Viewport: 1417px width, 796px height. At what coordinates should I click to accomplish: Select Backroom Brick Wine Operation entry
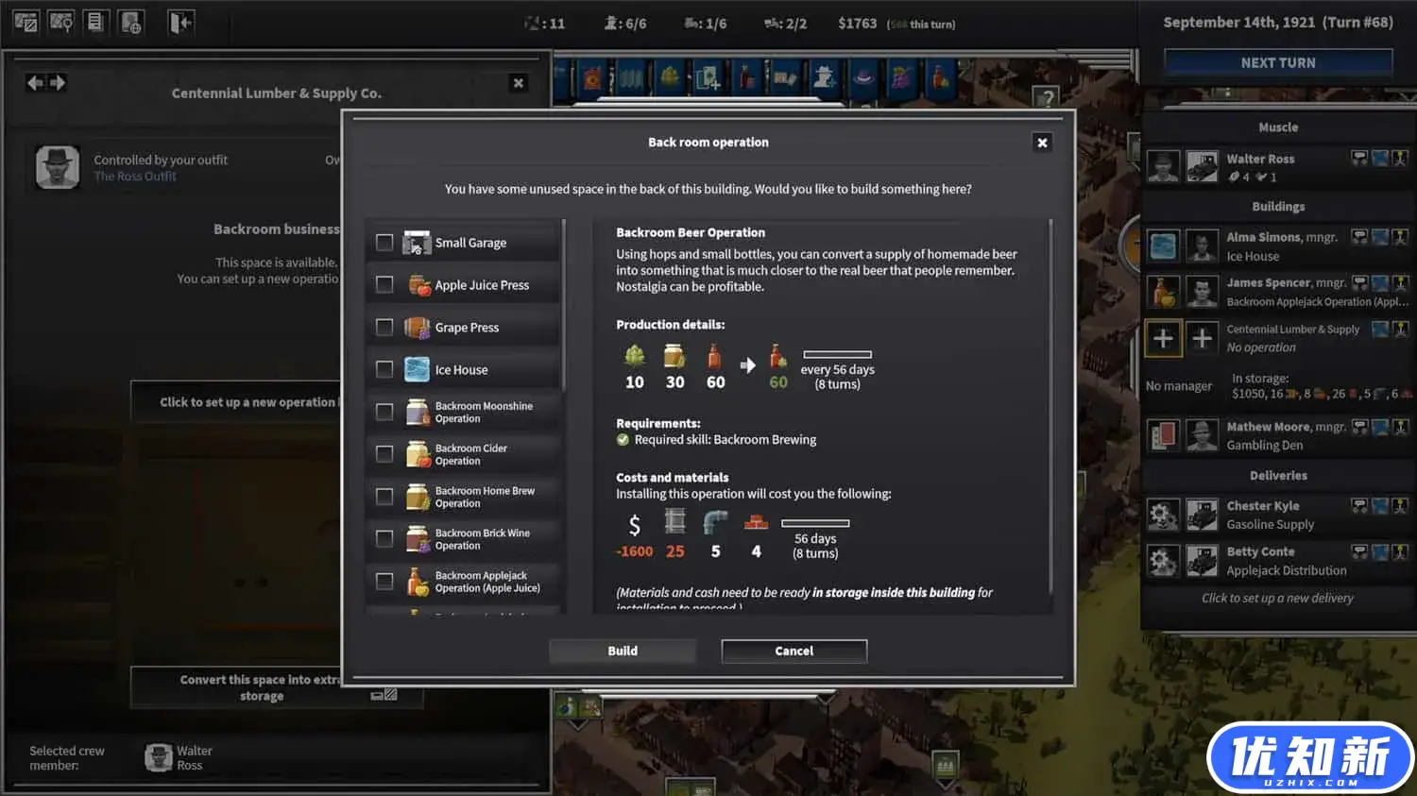coord(482,539)
